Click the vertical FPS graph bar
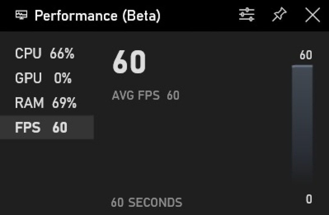Screen dimensions: 329x215 coord(302,122)
